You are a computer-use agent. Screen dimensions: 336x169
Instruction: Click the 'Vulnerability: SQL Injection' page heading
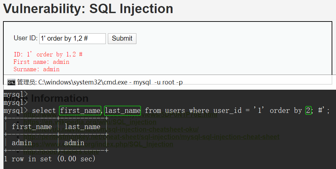88,9
